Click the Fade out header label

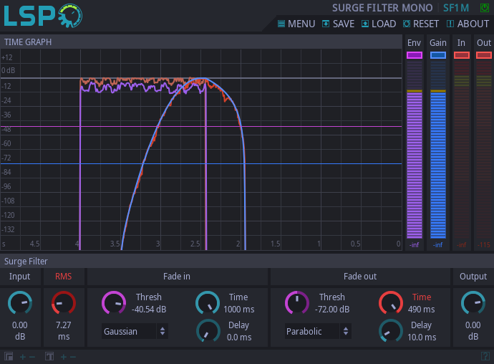(360, 277)
